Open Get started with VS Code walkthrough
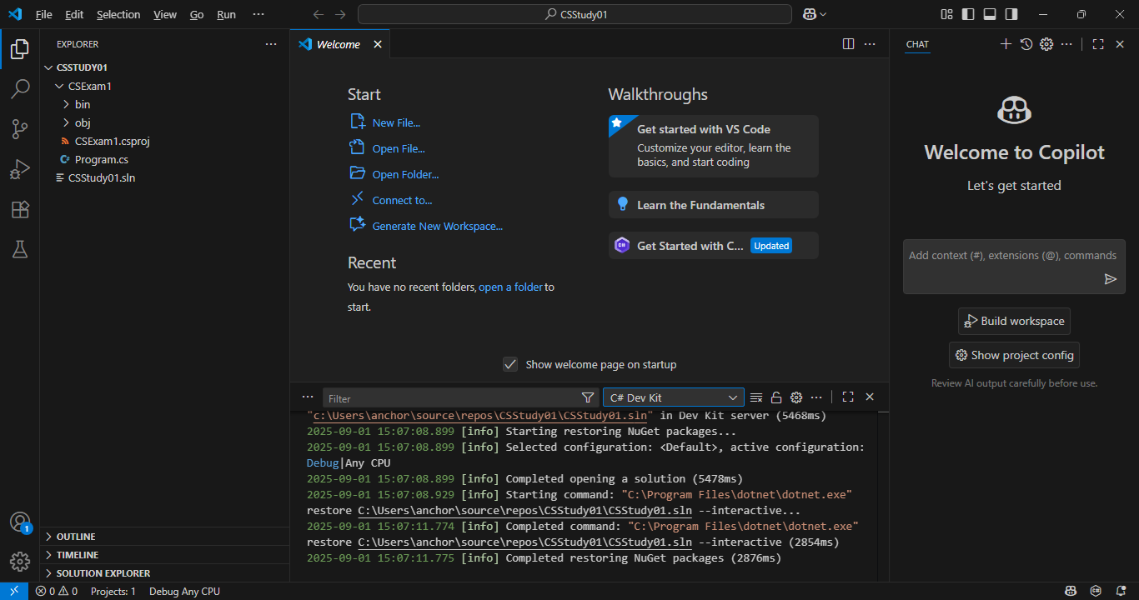 (x=714, y=146)
